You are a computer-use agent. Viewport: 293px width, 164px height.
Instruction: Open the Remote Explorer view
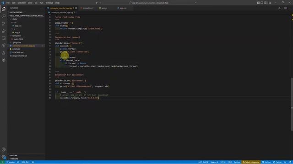[4, 38]
